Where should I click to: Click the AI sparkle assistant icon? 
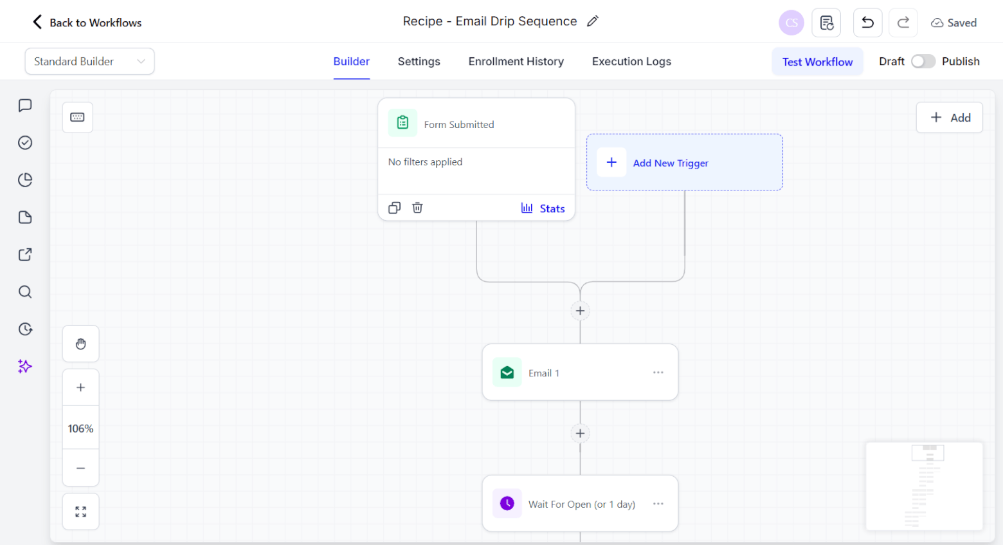tap(24, 366)
